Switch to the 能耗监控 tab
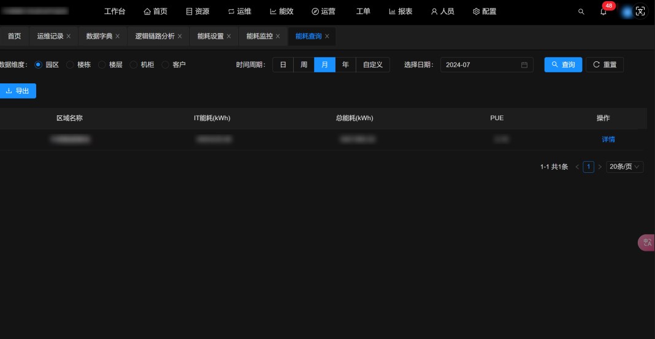655x339 pixels. coord(259,36)
